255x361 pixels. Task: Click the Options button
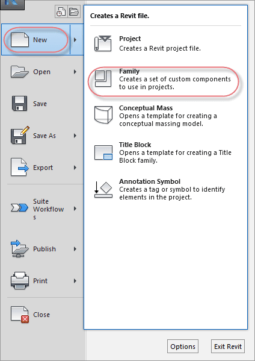tap(183, 347)
